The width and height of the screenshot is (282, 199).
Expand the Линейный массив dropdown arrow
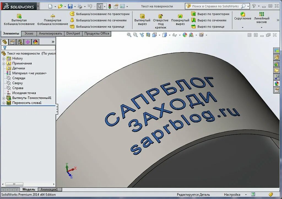click(262, 28)
